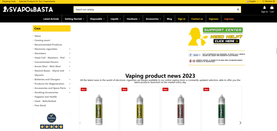The height and width of the screenshot is (131, 277).
Task: Expand Concentrated Flavors chevron
Action: [70, 62]
